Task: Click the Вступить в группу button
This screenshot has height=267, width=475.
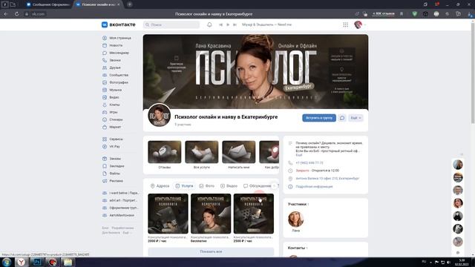Action: point(319,118)
